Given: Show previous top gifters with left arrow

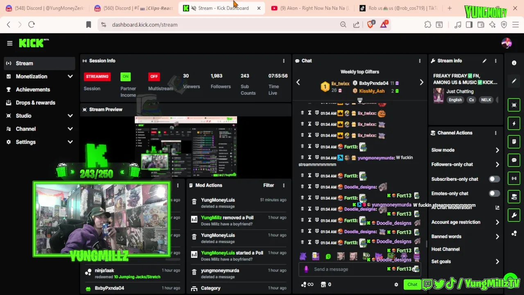Looking at the screenshot, I should pyautogui.click(x=298, y=82).
